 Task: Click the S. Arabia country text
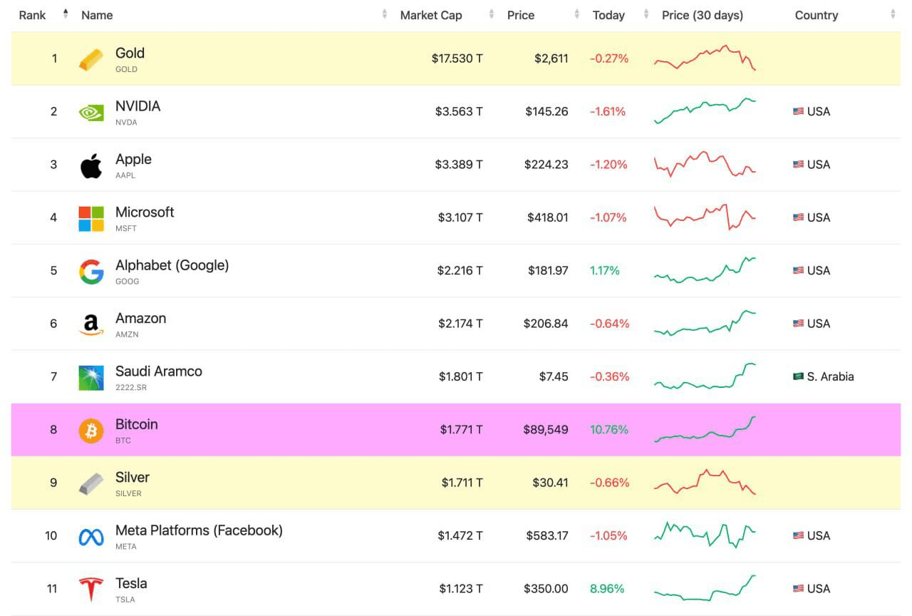click(830, 376)
